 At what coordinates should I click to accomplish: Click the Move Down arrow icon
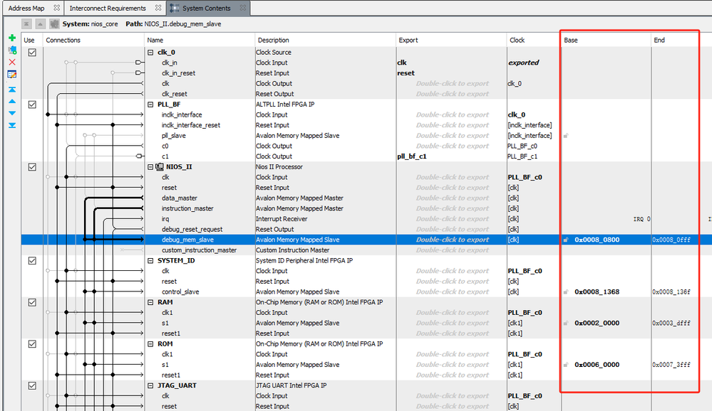pyautogui.click(x=12, y=113)
